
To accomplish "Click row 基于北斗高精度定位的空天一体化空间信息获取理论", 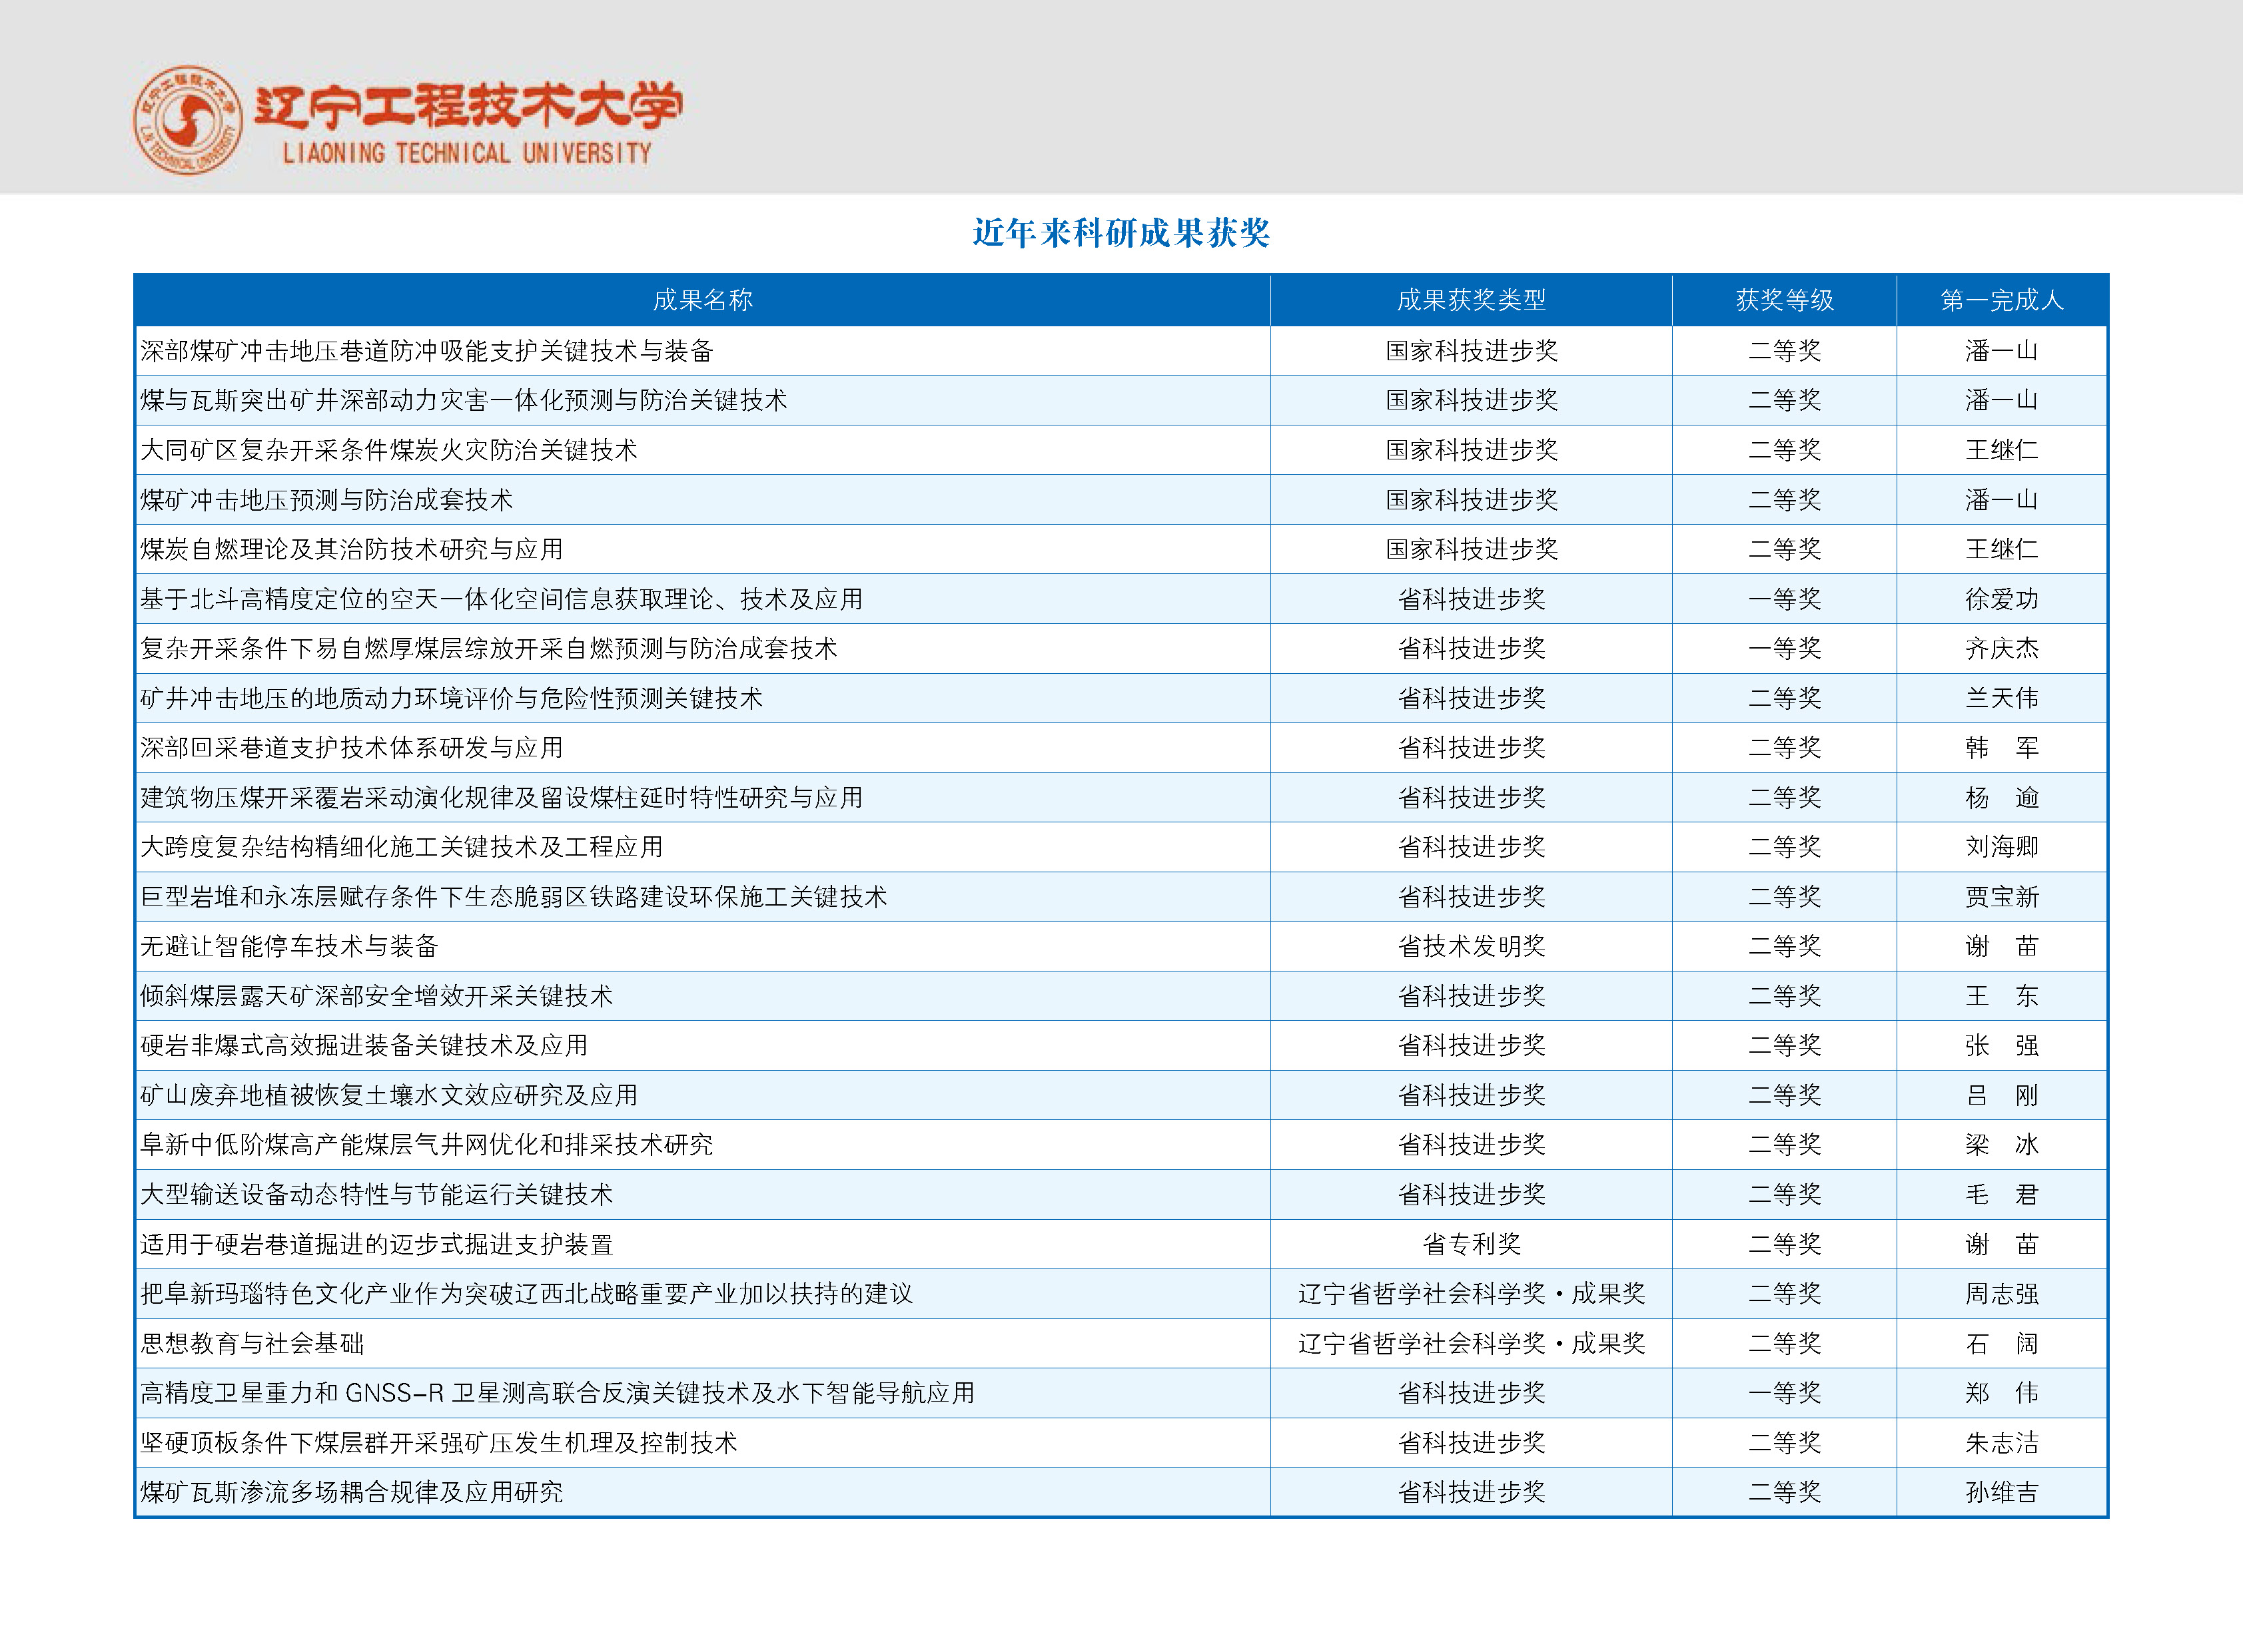I will click(x=1121, y=599).
